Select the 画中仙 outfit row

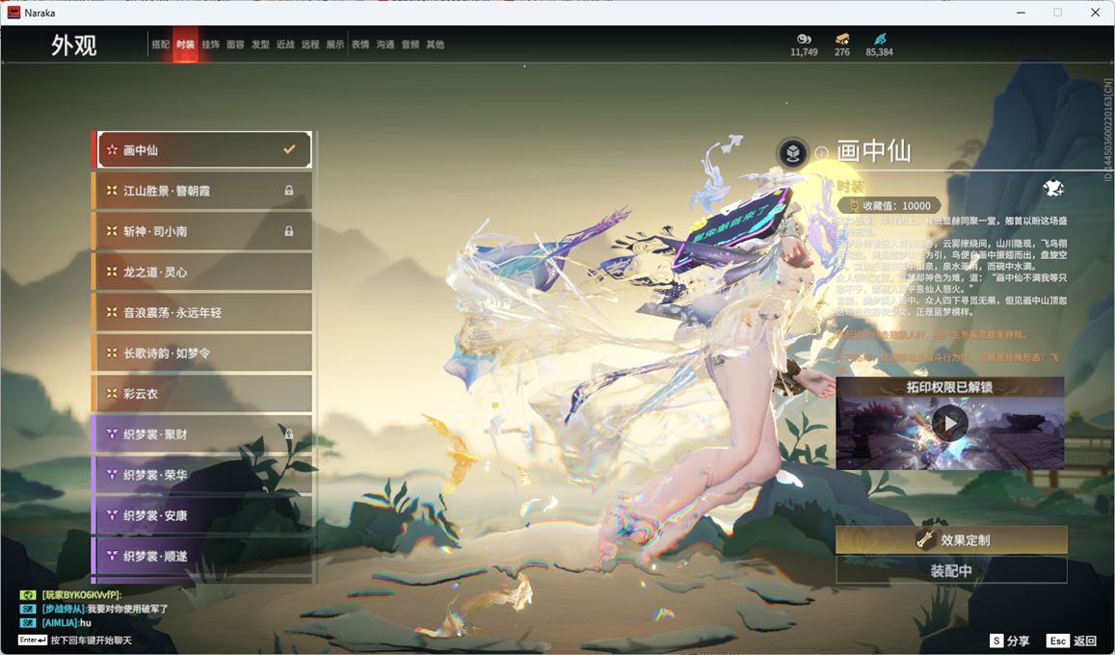pyautogui.click(x=204, y=150)
